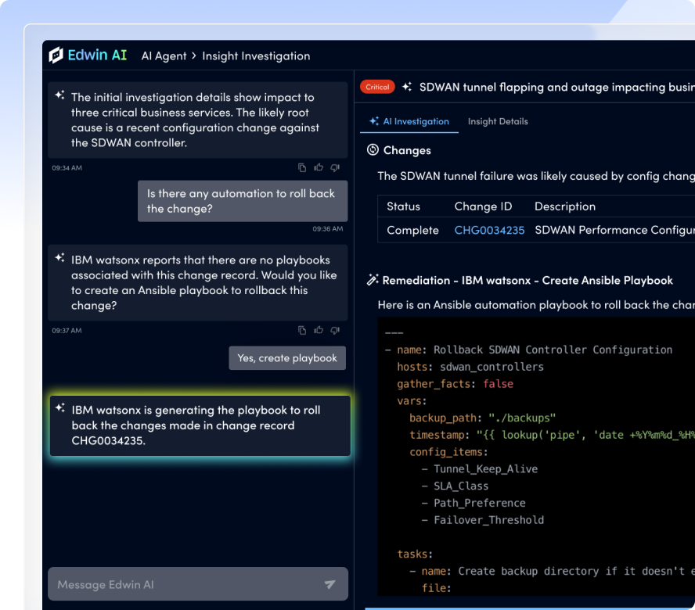This screenshot has width=695, height=610.
Task: Thumbs up the 09:34 AM message
Action: [x=319, y=167]
